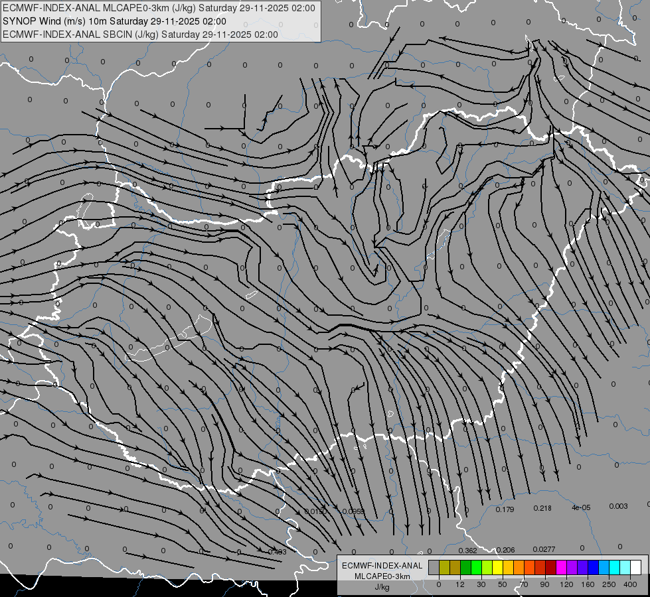Click the map data value 0.362
This screenshot has width=650, height=597.
click(467, 551)
